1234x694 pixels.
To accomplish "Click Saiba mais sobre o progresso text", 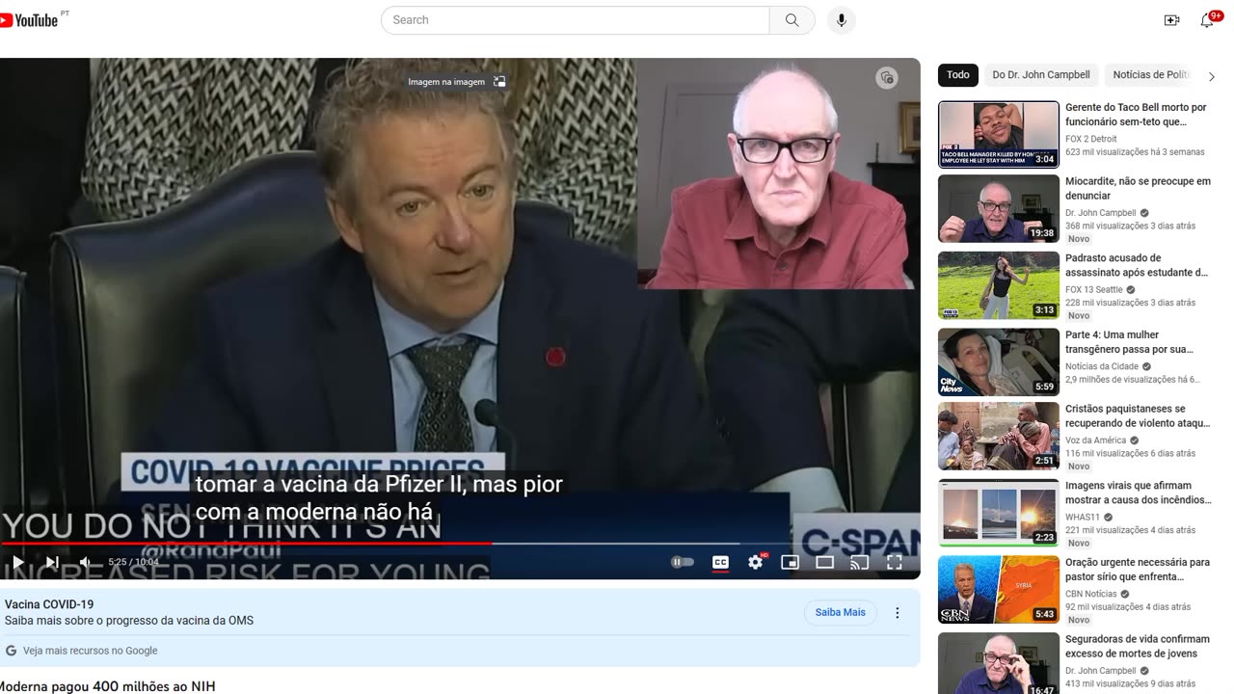I will (x=129, y=621).
